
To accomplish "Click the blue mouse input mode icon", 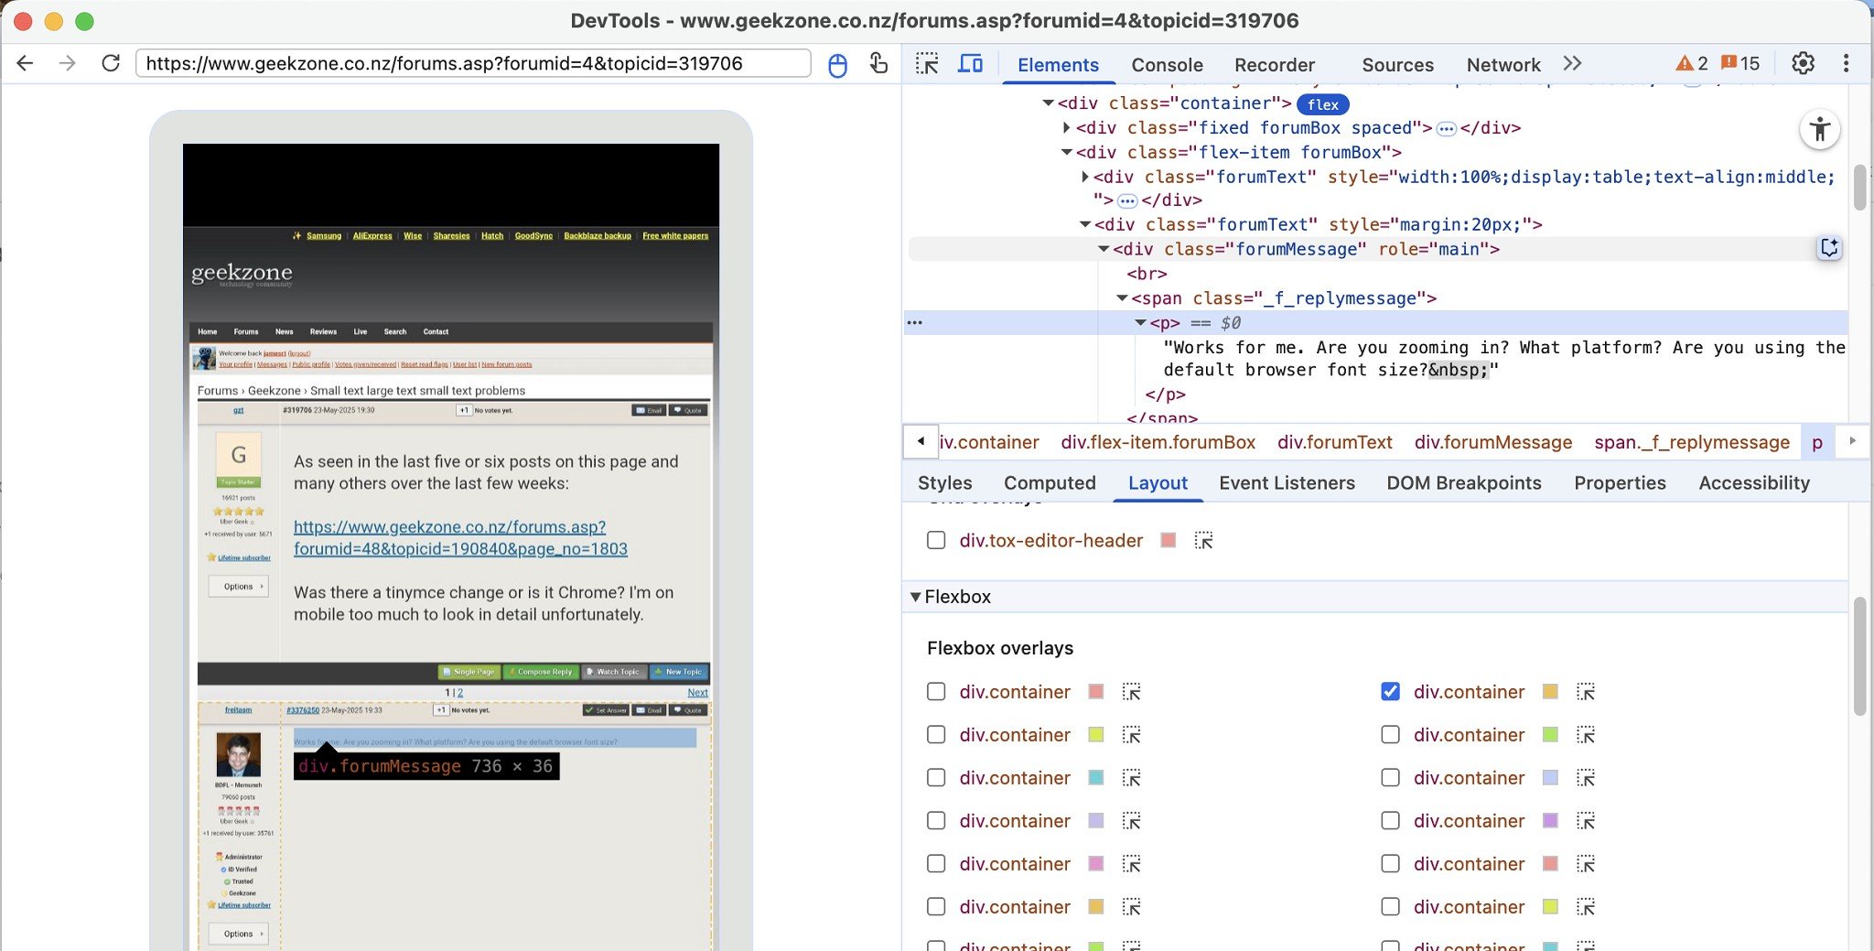I will click(x=836, y=64).
